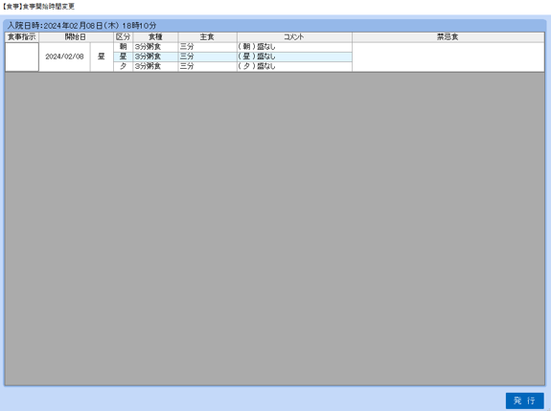Click the (朝) 盛なし comment cell
551x411 pixels.
click(294, 47)
